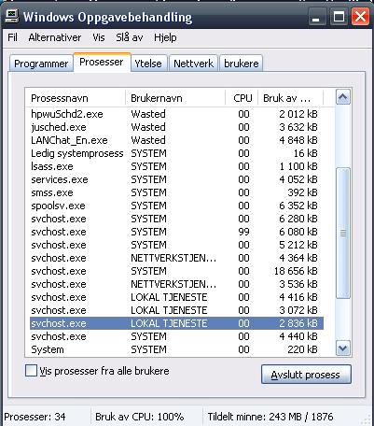Open the Hjelp menu
374x426 pixels.
(165, 37)
